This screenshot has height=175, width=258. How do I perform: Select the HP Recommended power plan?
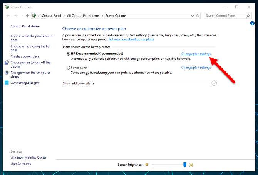click(68, 53)
